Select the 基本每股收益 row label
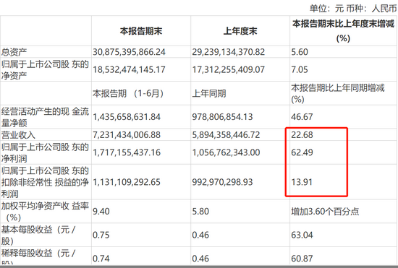The width and height of the screenshot is (398, 268). click(38, 235)
